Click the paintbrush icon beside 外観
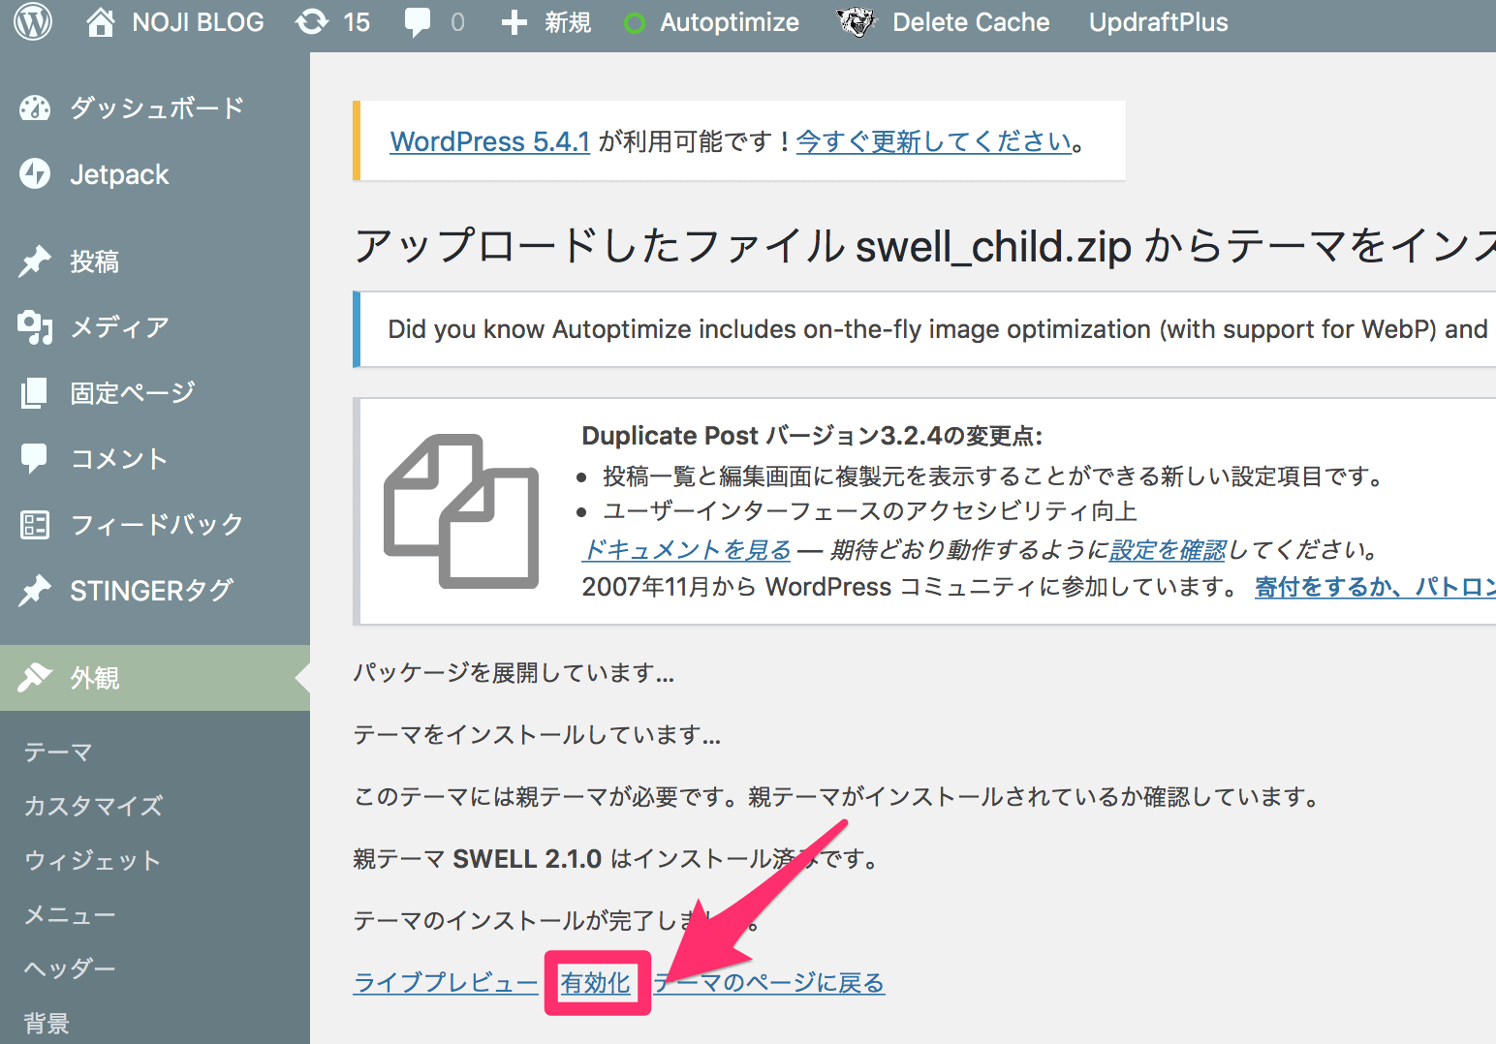The height and width of the screenshot is (1044, 1496). 35,678
